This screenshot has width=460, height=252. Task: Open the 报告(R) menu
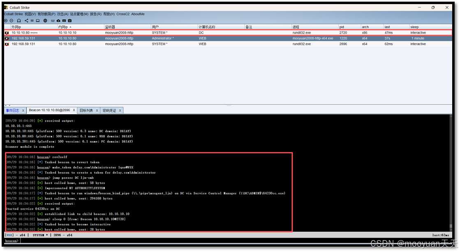96,14
